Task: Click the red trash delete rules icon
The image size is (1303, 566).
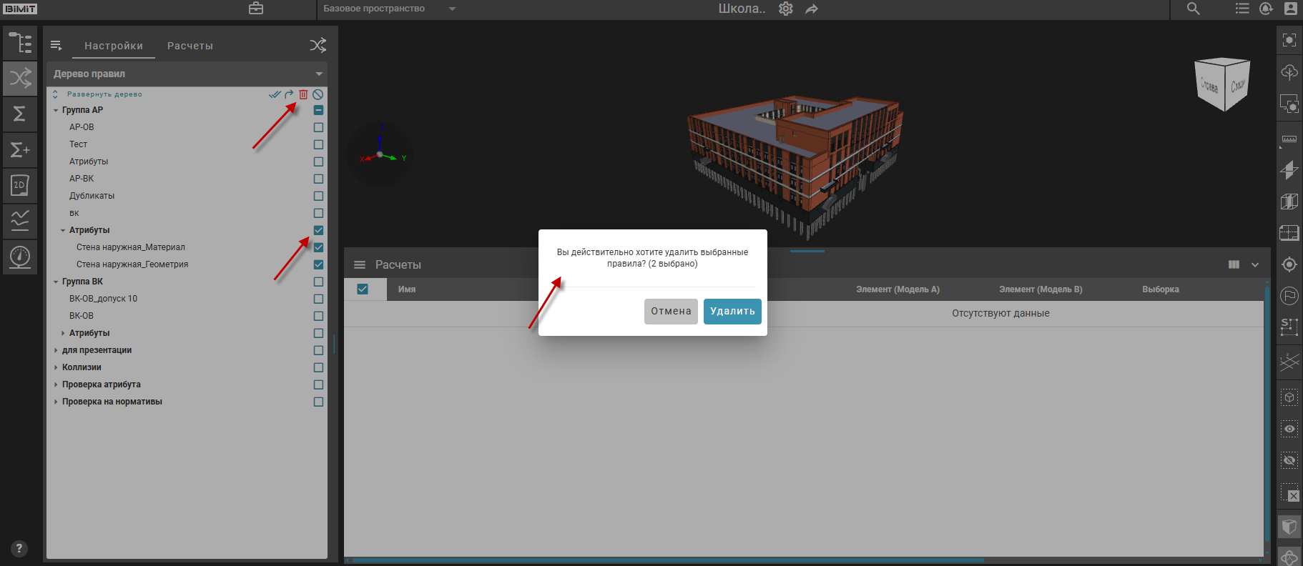Action: click(x=303, y=94)
